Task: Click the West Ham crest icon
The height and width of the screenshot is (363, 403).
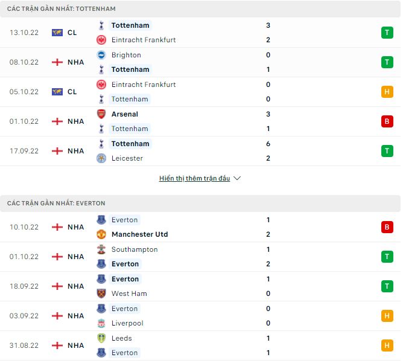Action: 101,294
